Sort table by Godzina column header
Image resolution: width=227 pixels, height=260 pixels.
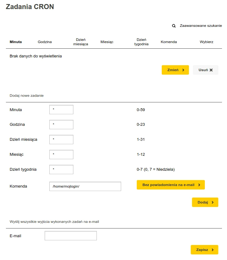click(45, 42)
